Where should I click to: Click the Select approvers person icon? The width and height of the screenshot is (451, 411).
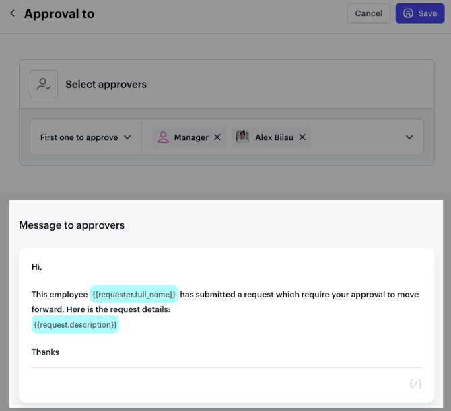pyautogui.click(x=44, y=84)
